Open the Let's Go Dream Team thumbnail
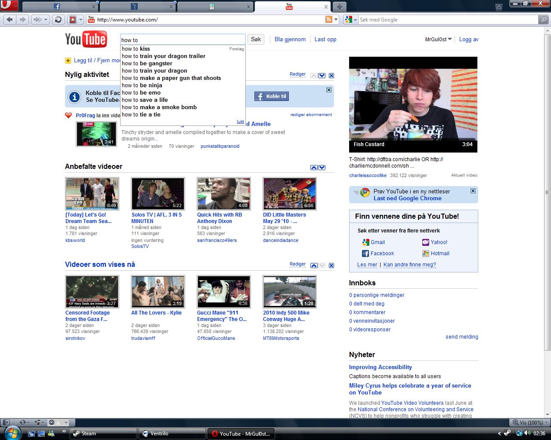This screenshot has height=440, width=551. tap(92, 194)
